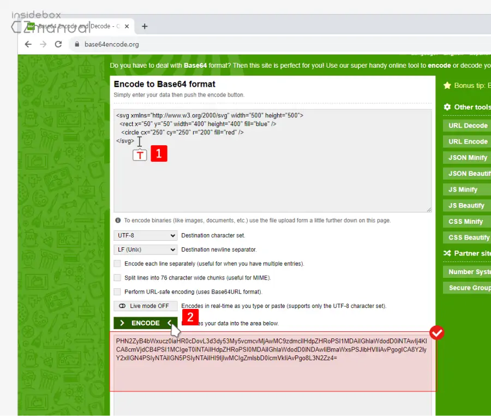The width and height of the screenshot is (491, 416).
Task: Open the JS Minify tool link
Action: click(468, 189)
